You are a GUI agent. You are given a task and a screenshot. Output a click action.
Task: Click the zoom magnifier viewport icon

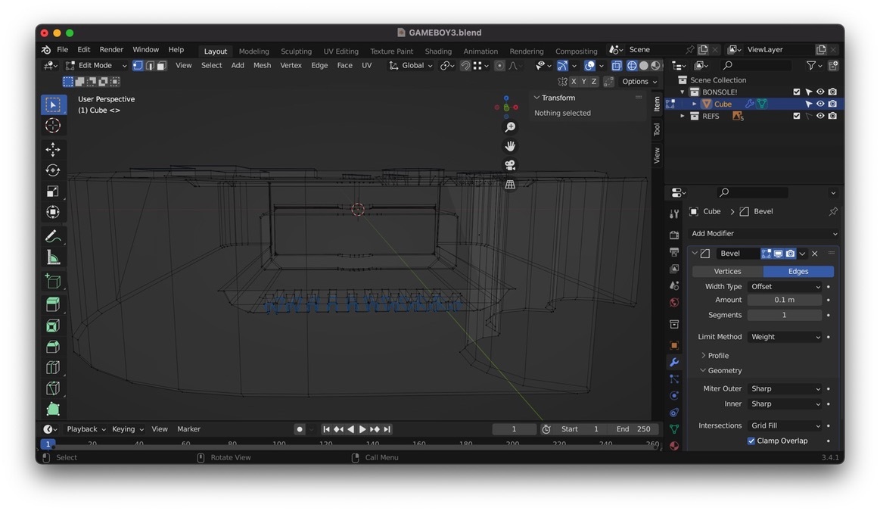[510, 127]
